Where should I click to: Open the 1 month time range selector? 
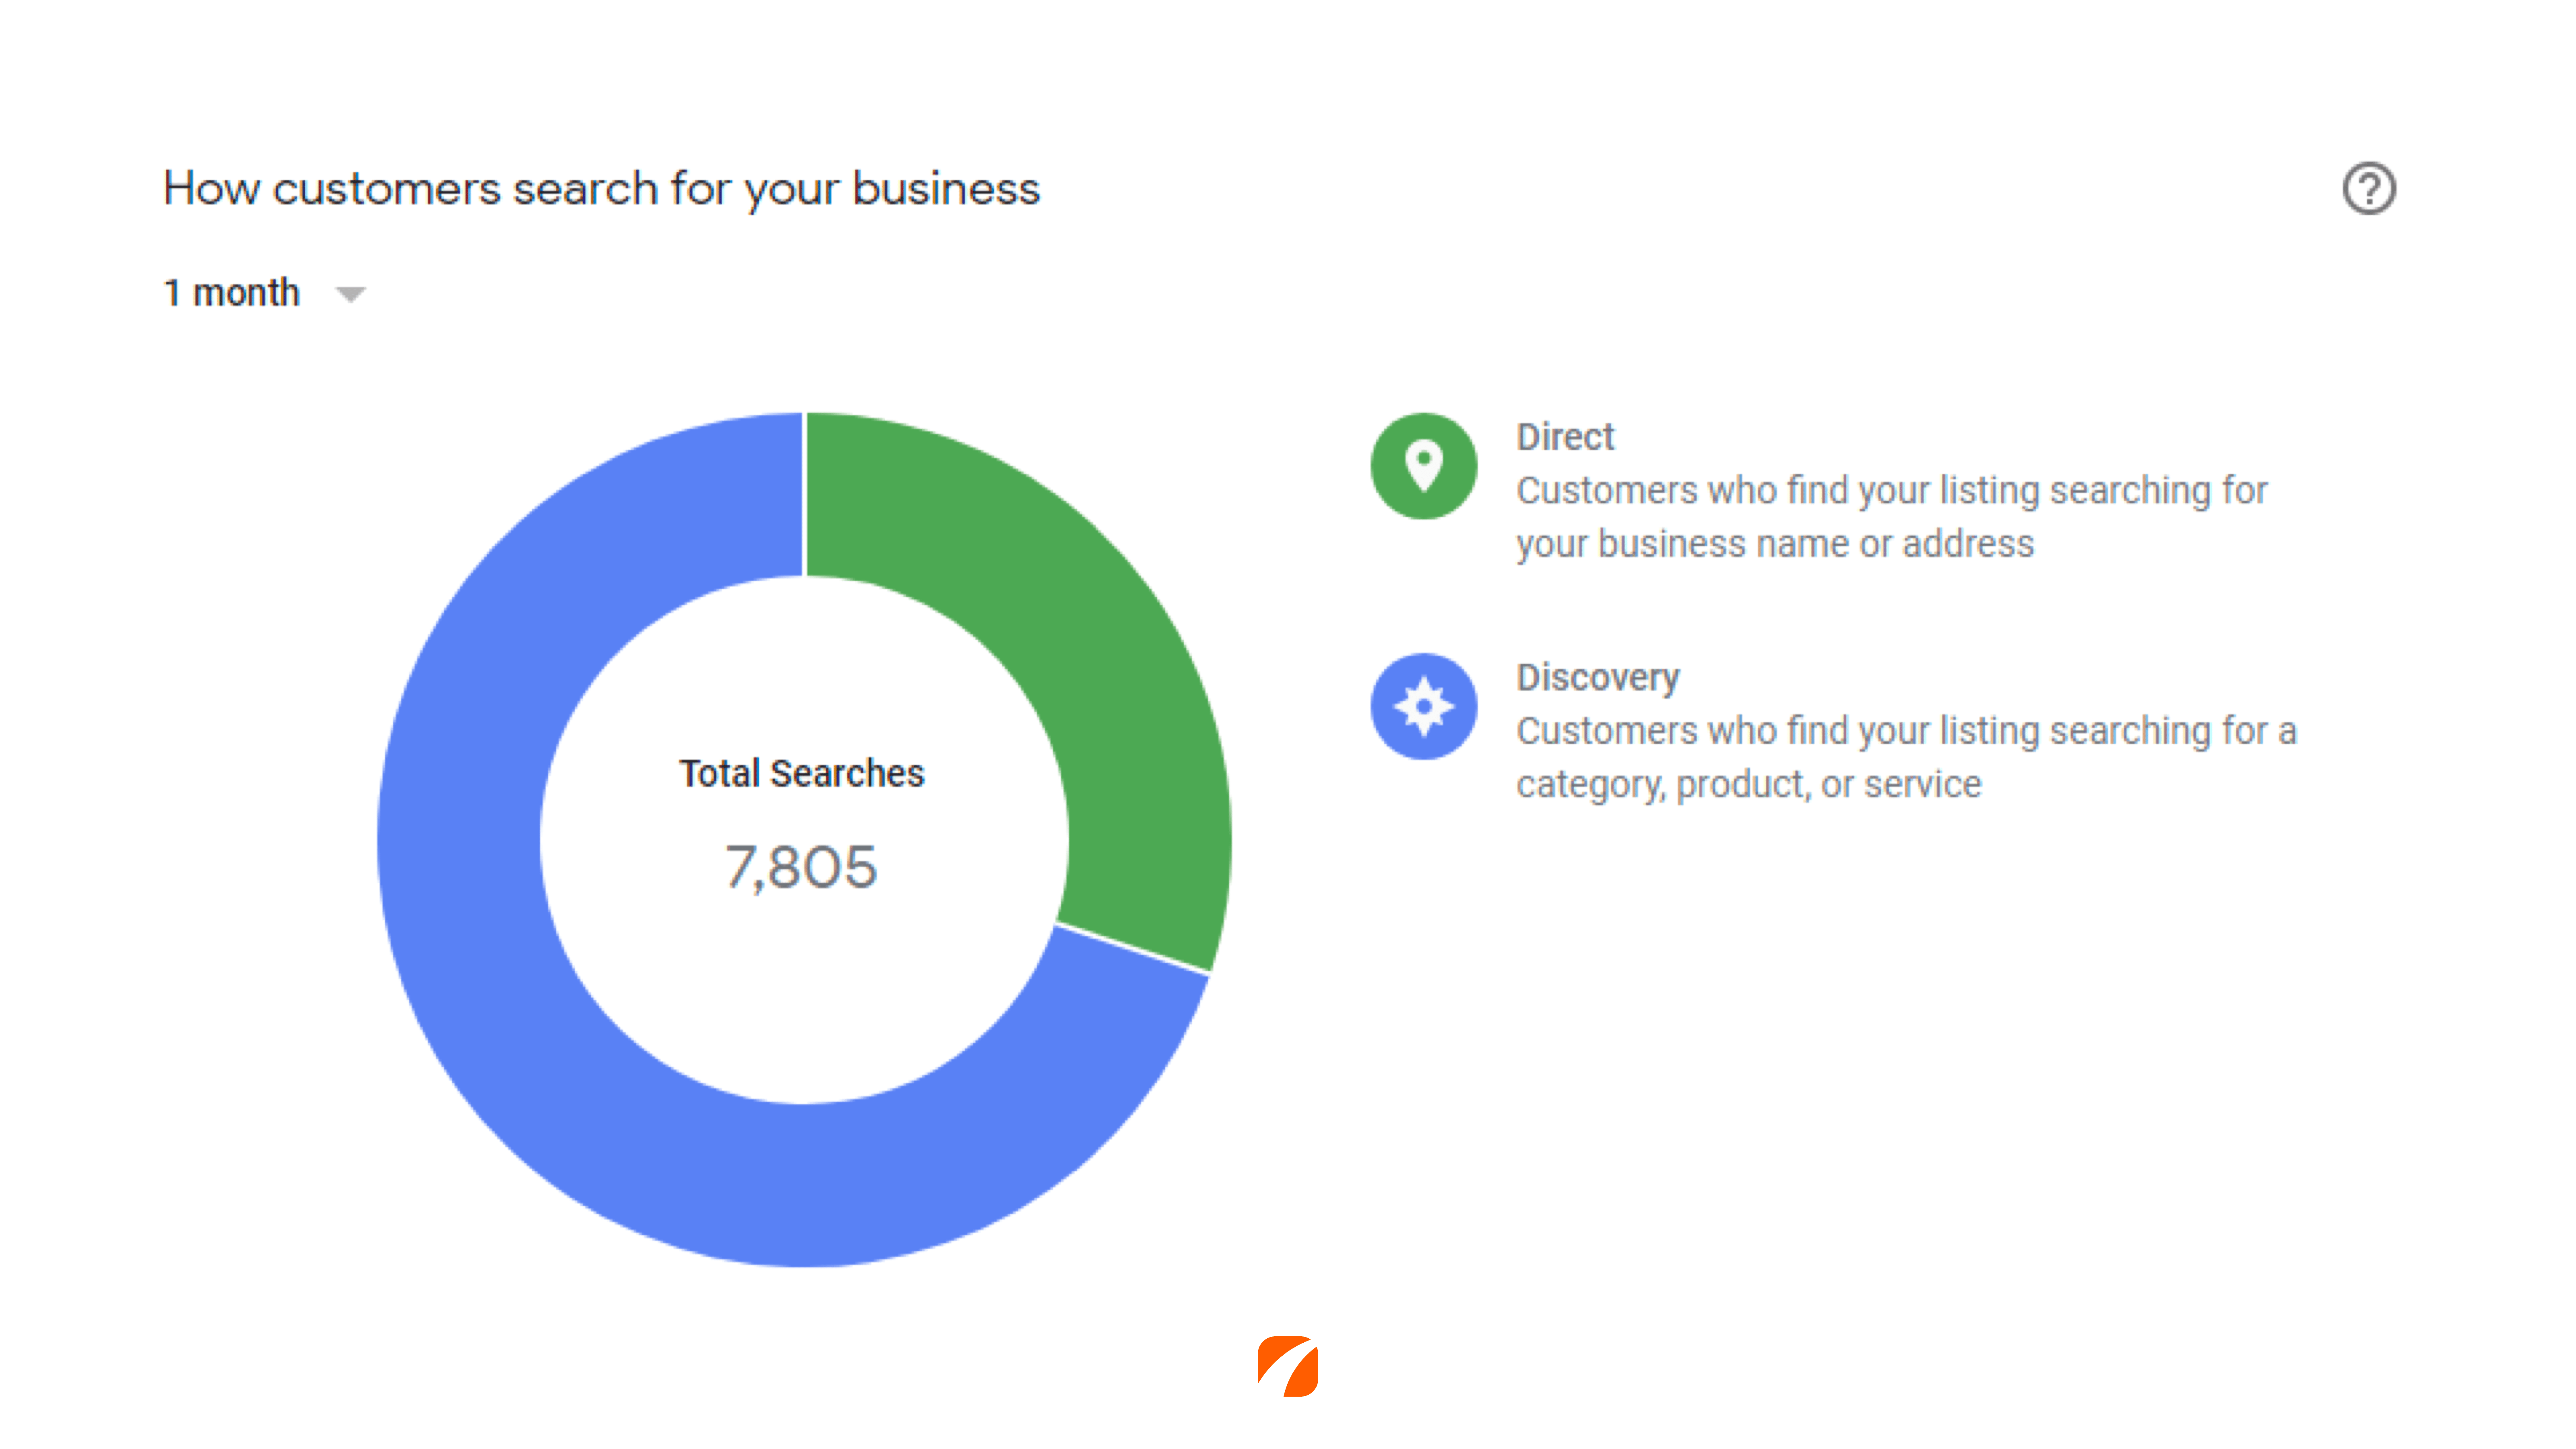pos(265,293)
